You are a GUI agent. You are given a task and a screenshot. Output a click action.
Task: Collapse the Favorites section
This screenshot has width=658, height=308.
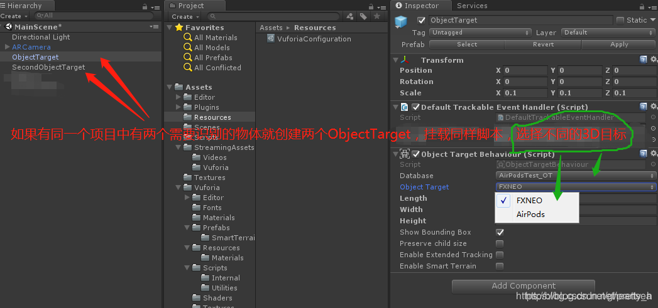pyautogui.click(x=169, y=27)
